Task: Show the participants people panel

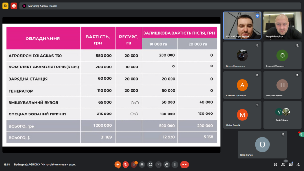Action: click(x=283, y=165)
